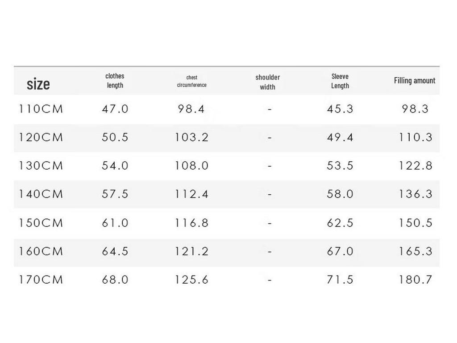Select the shoulder width header

268,82
